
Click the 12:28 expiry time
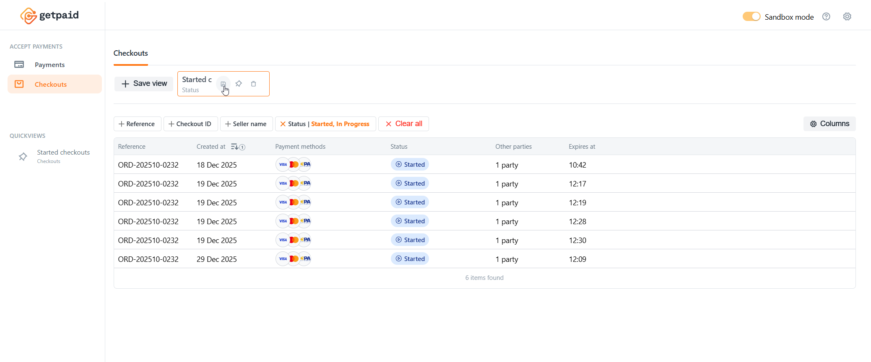pos(577,222)
